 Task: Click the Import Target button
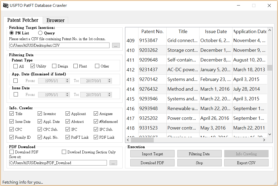[152, 154]
